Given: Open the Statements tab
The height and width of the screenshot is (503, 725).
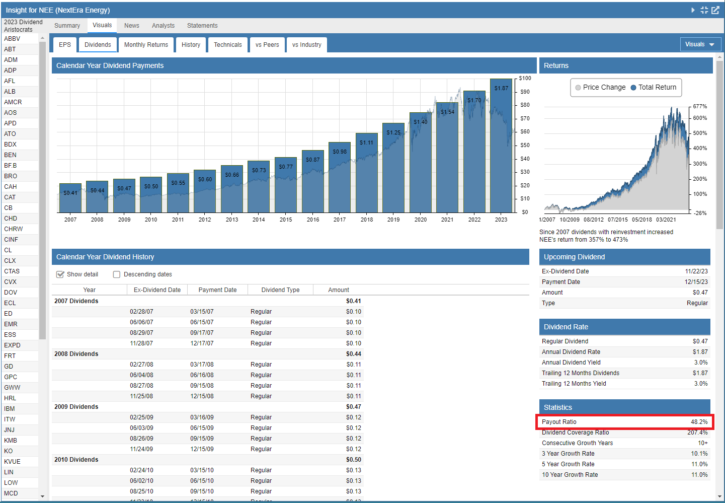Looking at the screenshot, I should pyautogui.click(x=202, y=26).
